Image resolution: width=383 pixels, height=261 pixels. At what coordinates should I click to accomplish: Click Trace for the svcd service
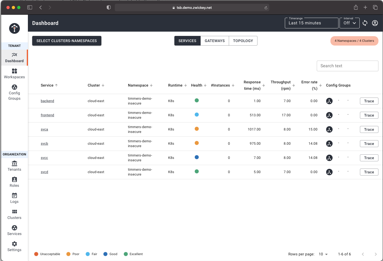pos(369,172)
